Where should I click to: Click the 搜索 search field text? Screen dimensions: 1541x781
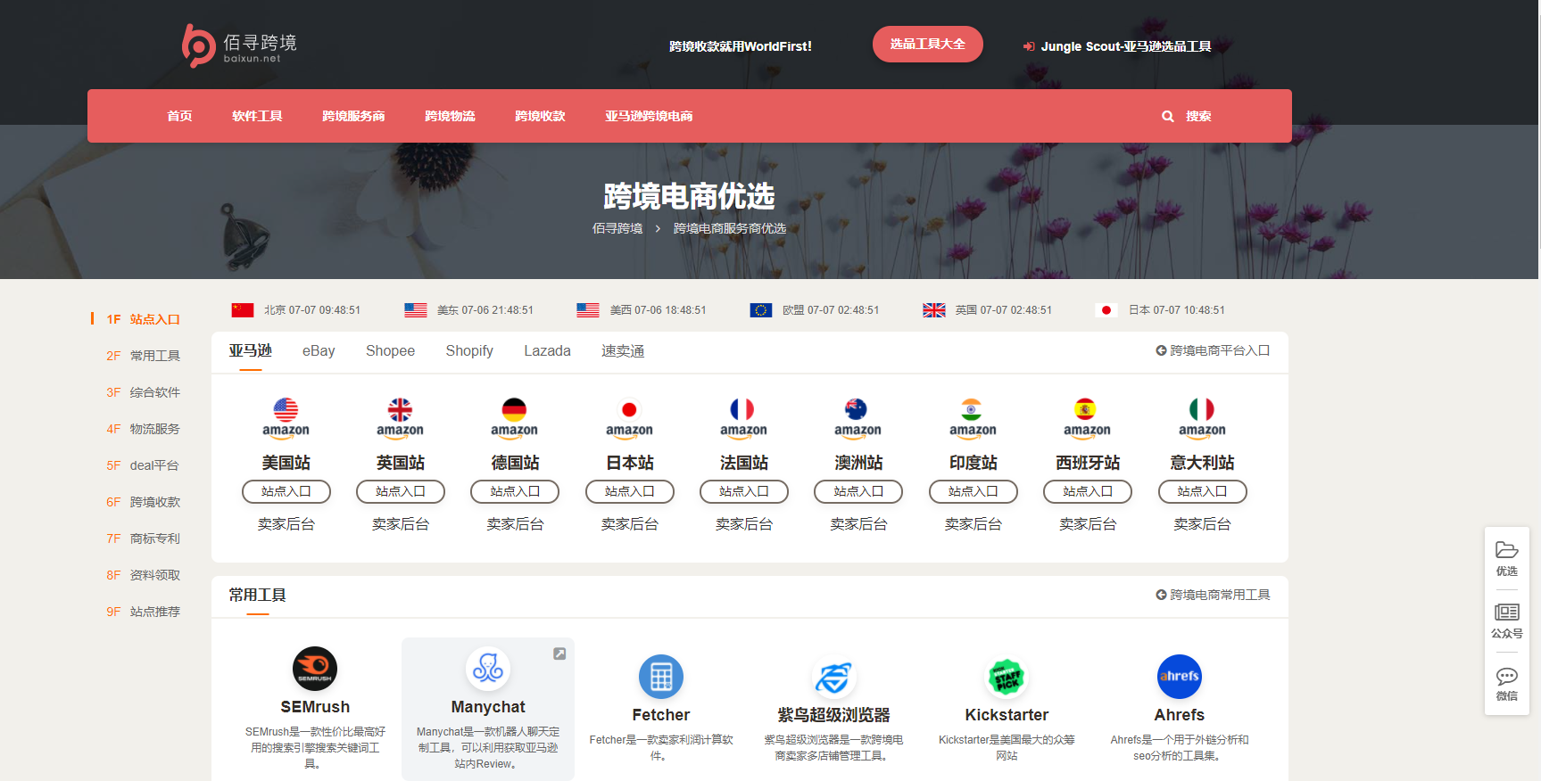coord(1198,116)
